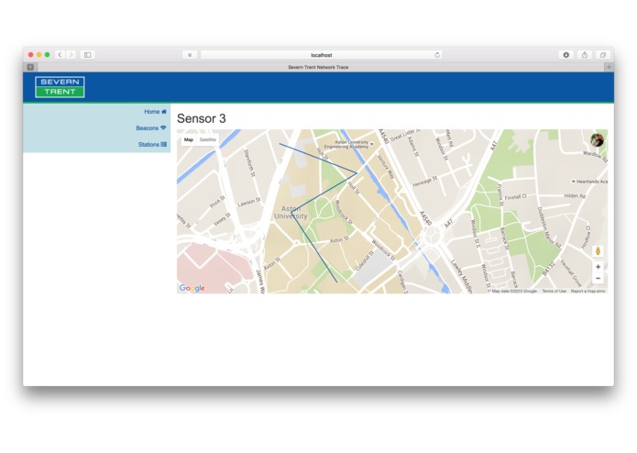This screenshot has width=637, height=453.
Task: Toggle the Safari sidebar
Action: click(87, 55)
